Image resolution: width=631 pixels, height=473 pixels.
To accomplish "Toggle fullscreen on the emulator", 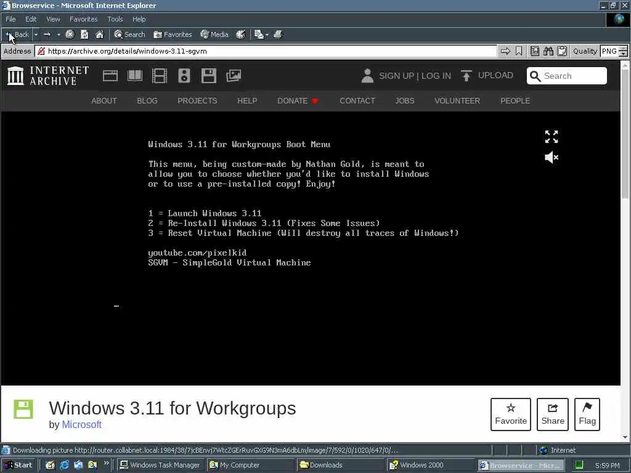I will click(x=552, y=137).
